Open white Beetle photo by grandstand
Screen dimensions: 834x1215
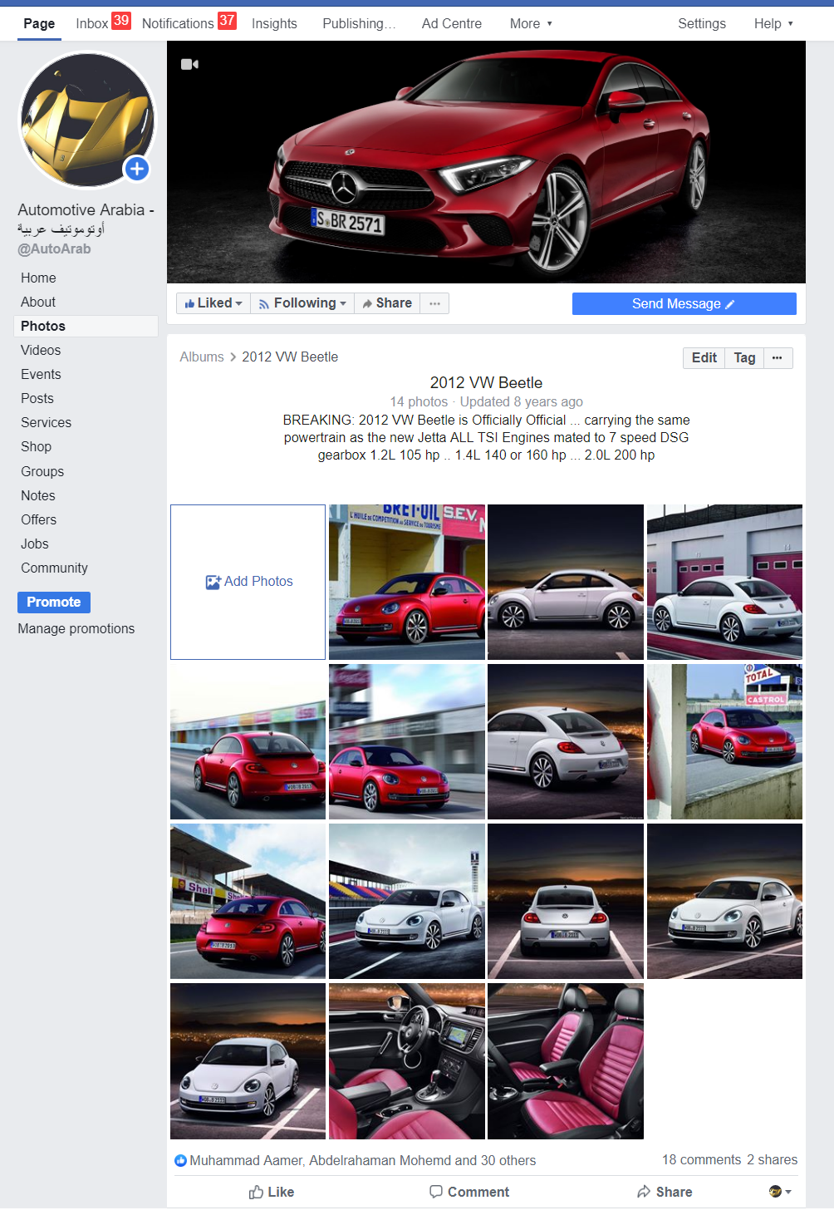pyautogui.click(x=407, y=901)
